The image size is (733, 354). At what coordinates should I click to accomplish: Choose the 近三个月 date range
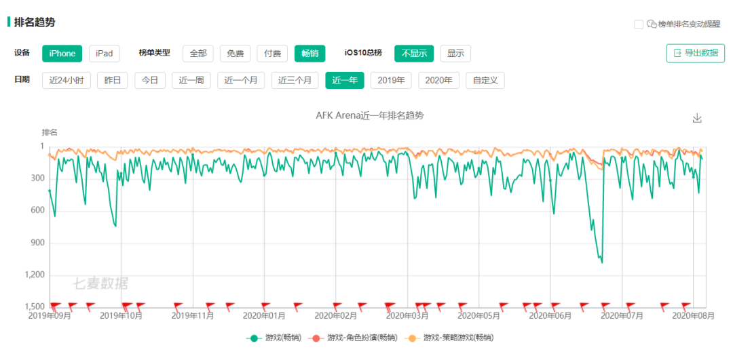[295, 80]
